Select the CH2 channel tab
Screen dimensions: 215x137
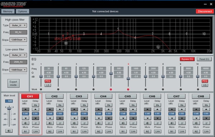pyautogui.click(x=54, y=96)
